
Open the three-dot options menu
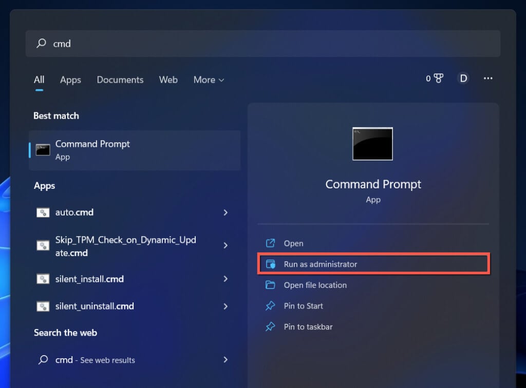488,79
